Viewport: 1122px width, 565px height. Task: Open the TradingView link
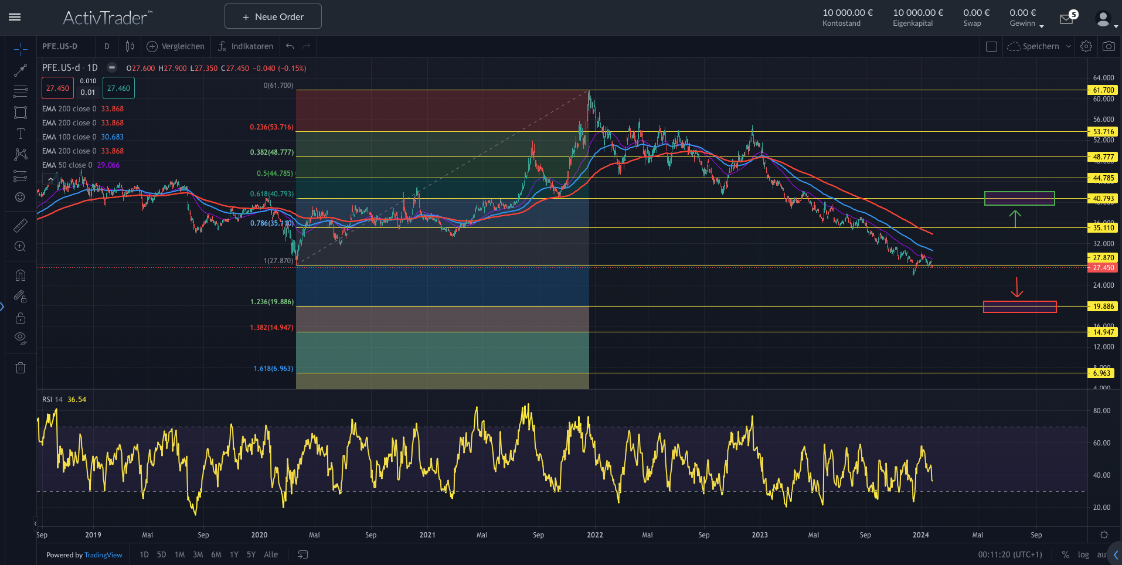[103, 554]
